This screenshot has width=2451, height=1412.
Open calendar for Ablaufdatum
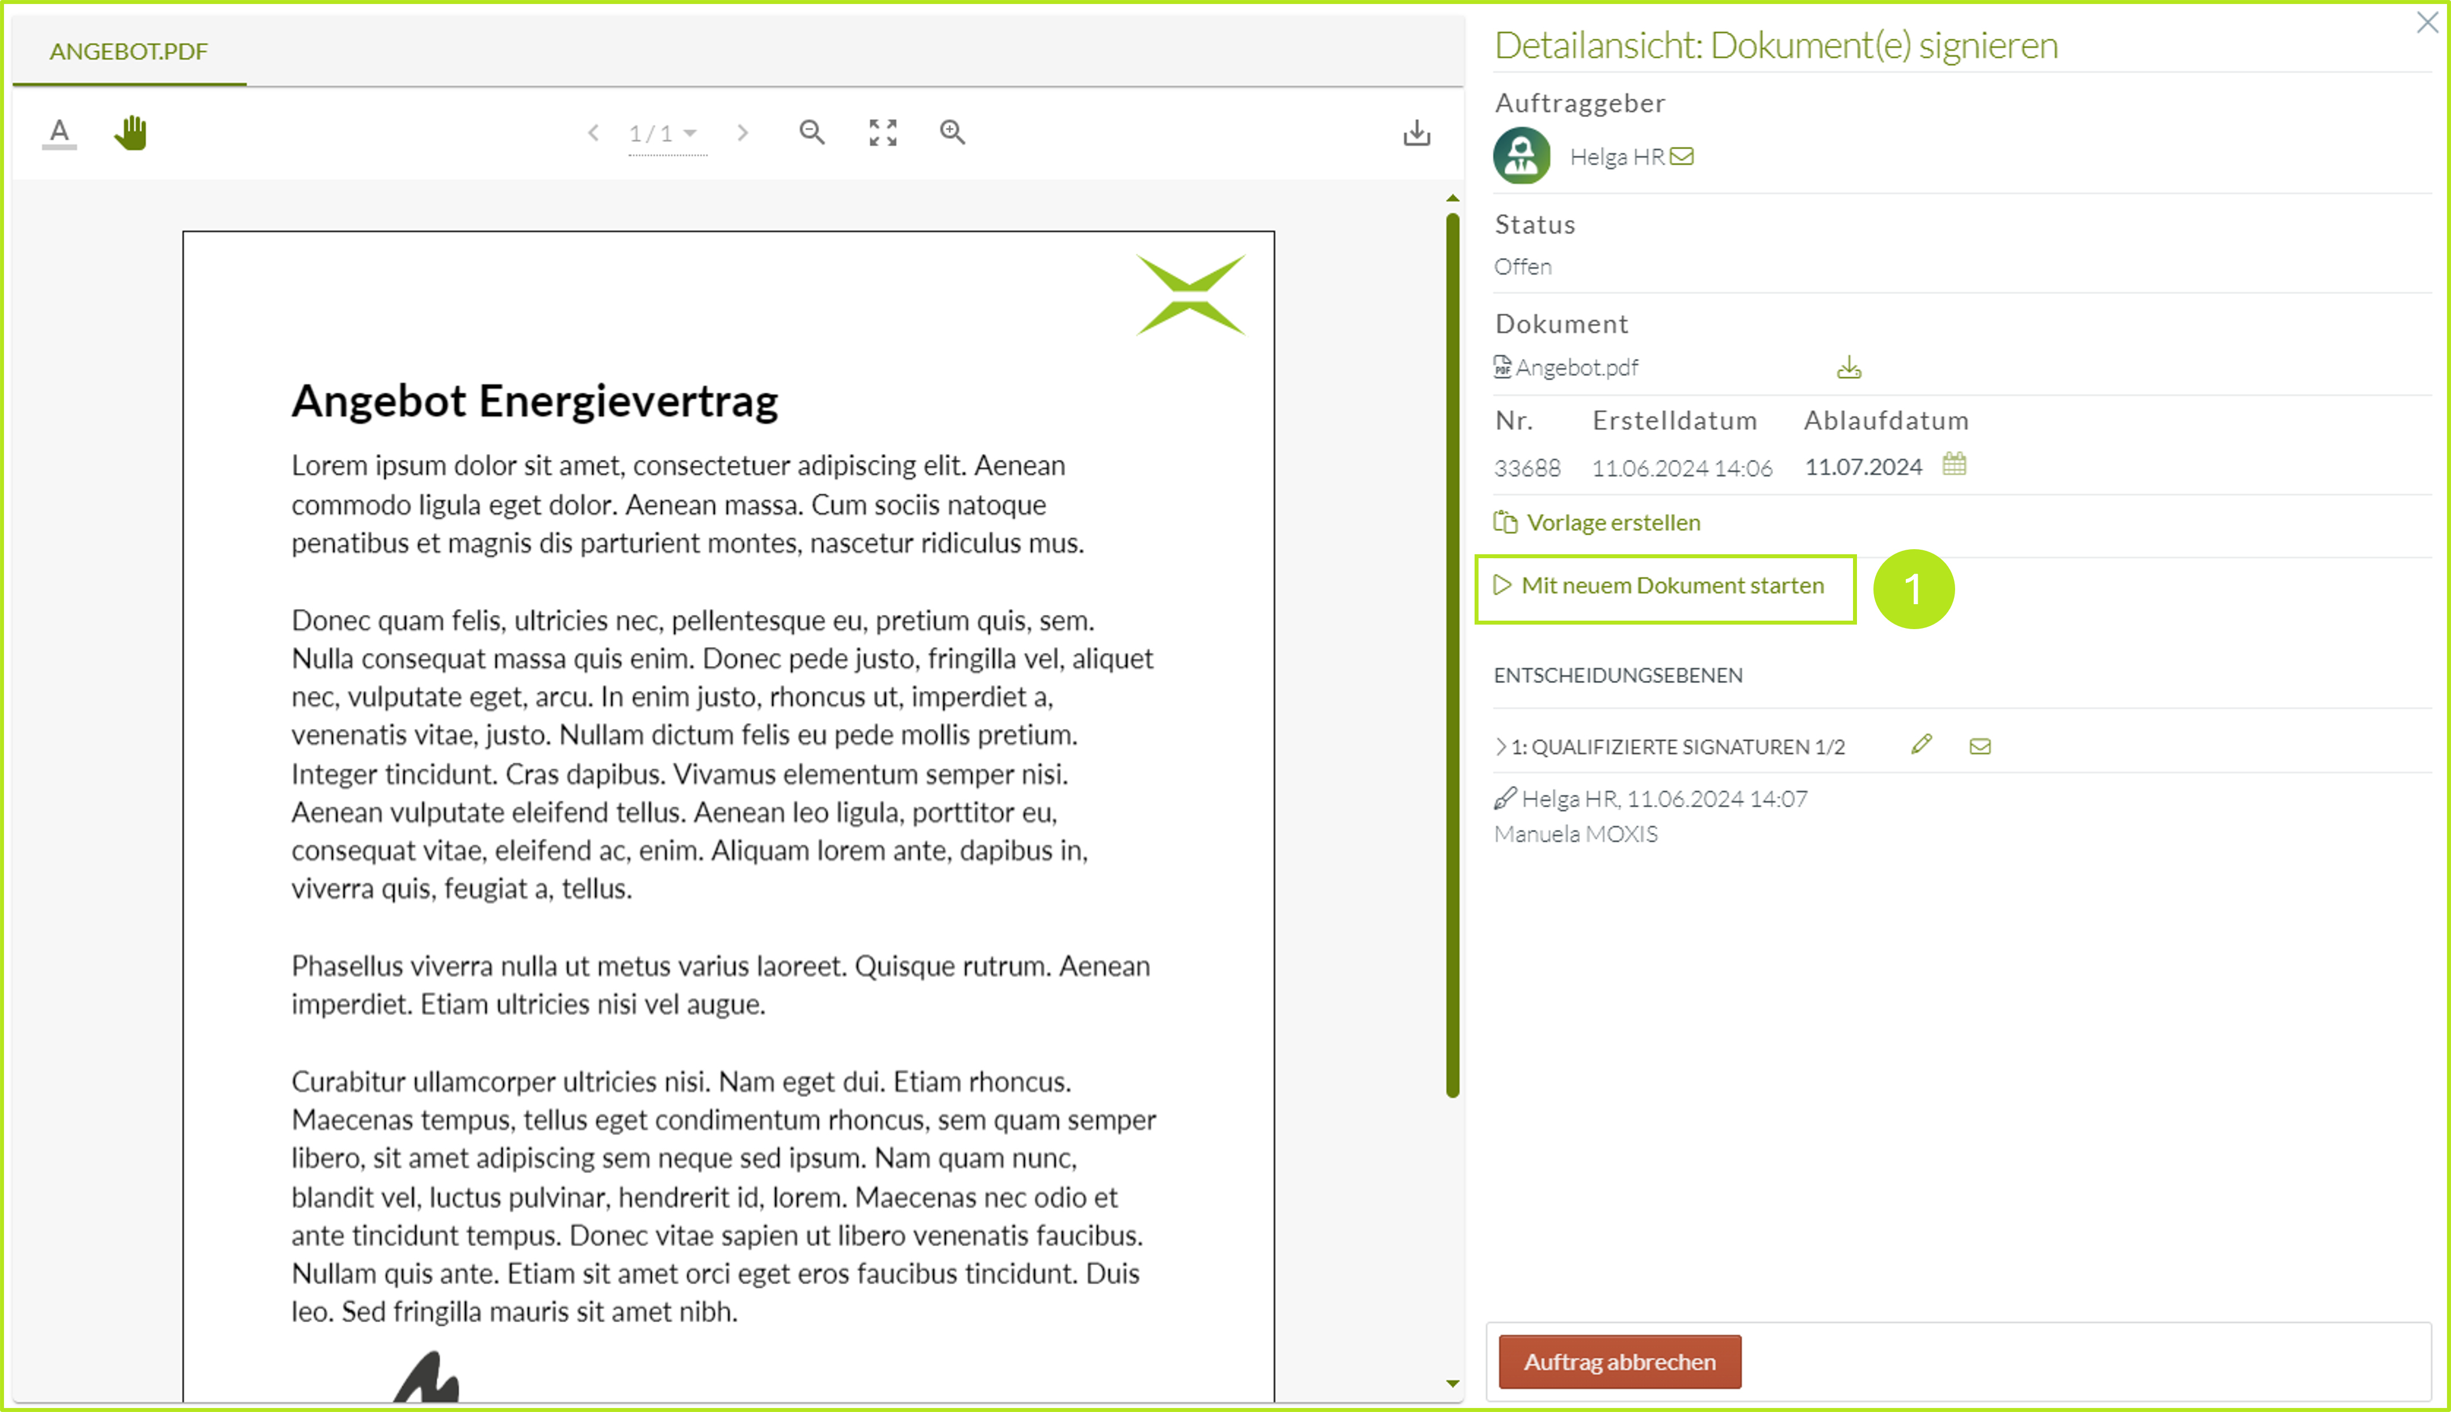1953,465
